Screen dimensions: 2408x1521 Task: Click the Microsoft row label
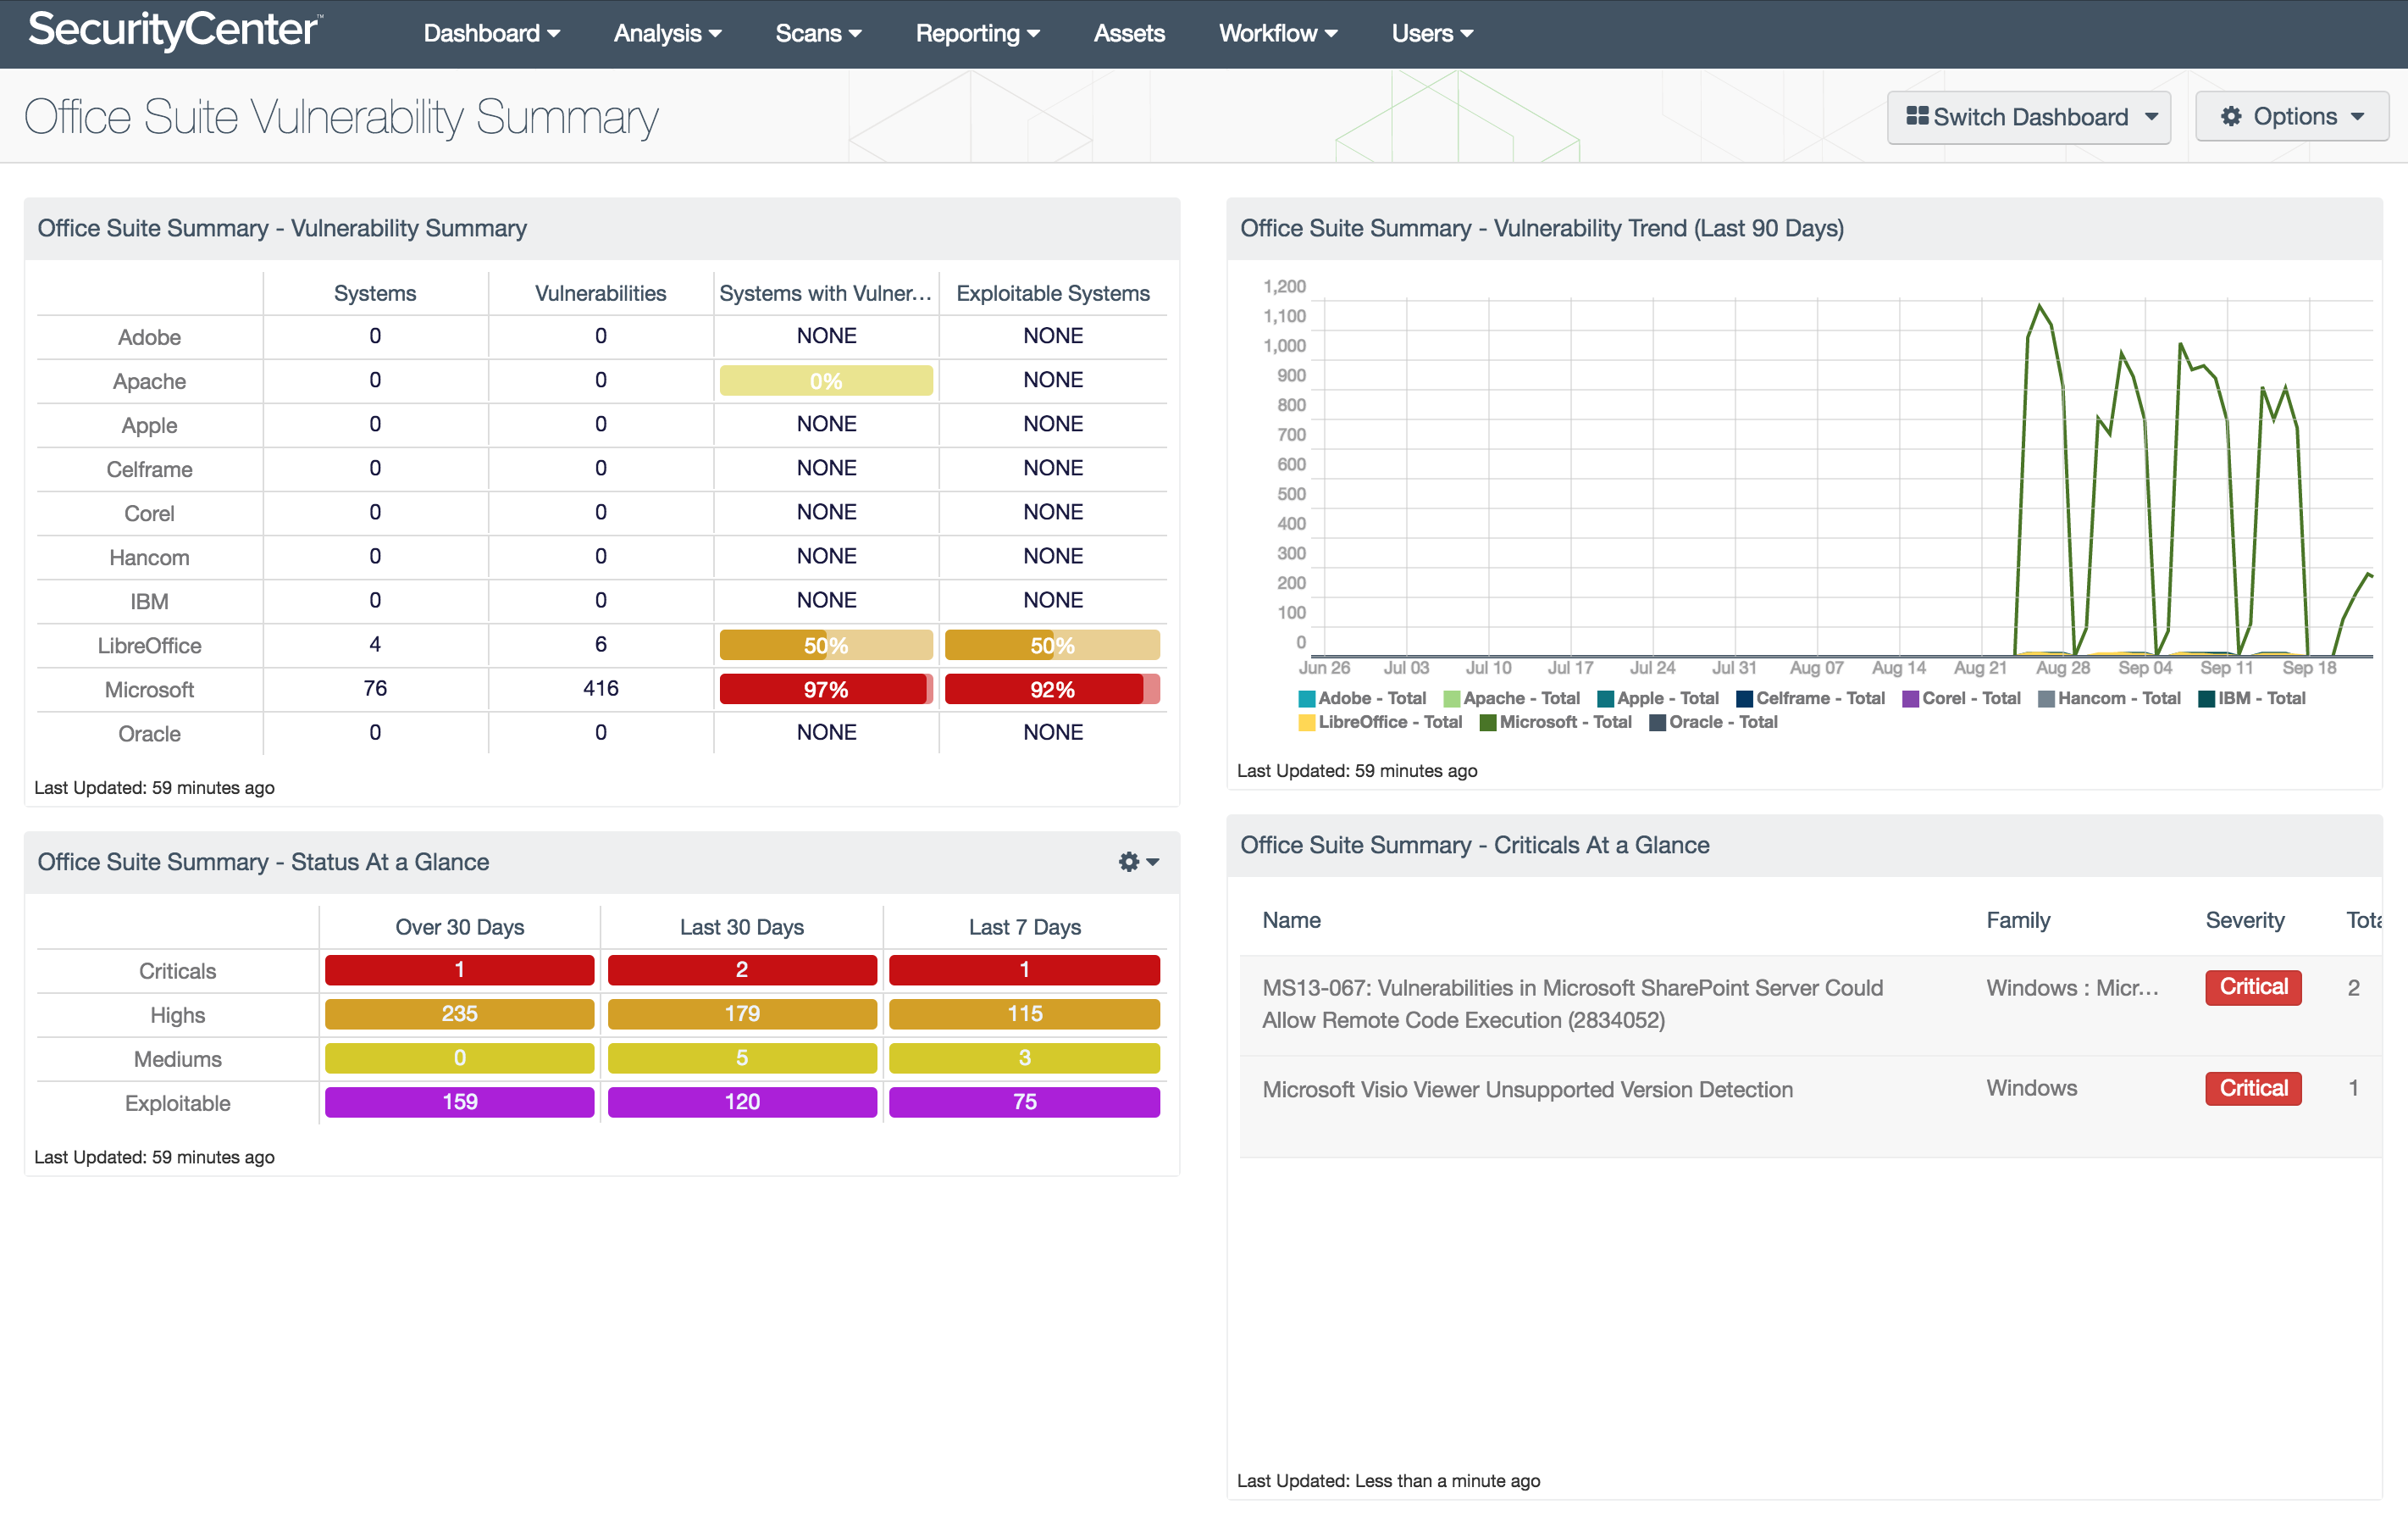point(149,690)
